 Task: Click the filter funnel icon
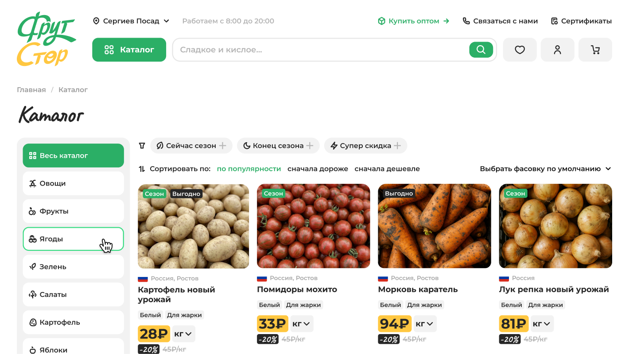click(x=142, y=146)
